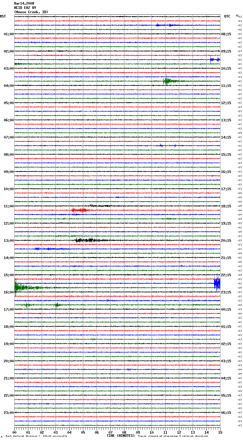This screenshot has width=243, height=440.
Task: Click minute-axis tick label '05' at bottom
Action: (x=83, y=432)
